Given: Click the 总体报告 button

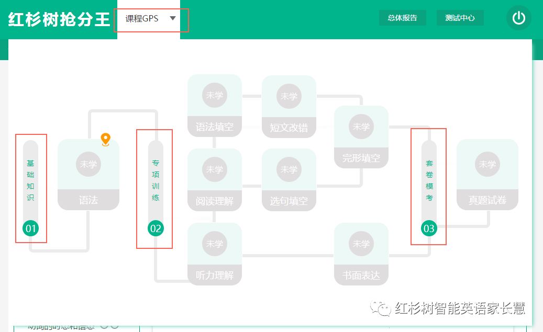Looking at the screenshot, I should pos(402,18).
